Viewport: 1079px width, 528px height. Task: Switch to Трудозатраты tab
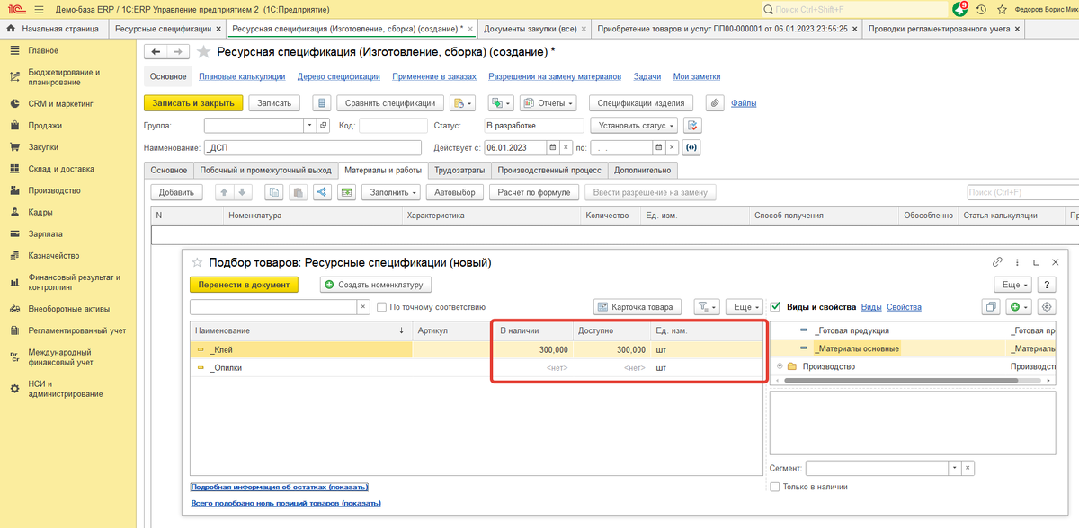(x=459, y=170)
